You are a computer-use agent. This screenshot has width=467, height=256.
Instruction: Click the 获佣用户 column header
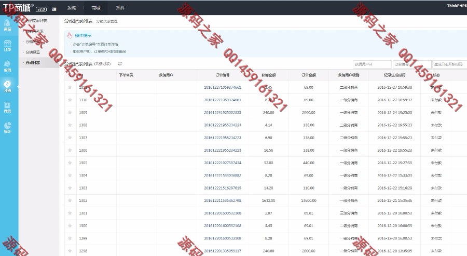point(166,75)
